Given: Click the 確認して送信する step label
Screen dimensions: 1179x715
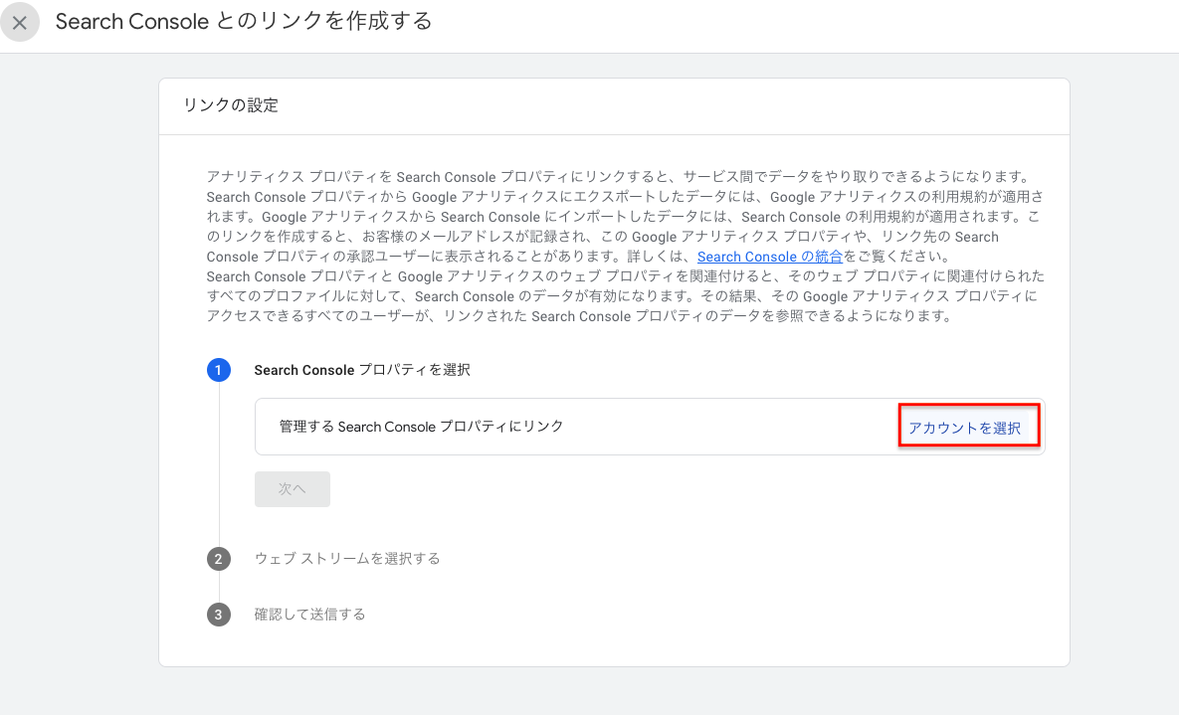Looking at the screenshot, I should [309, 615].
